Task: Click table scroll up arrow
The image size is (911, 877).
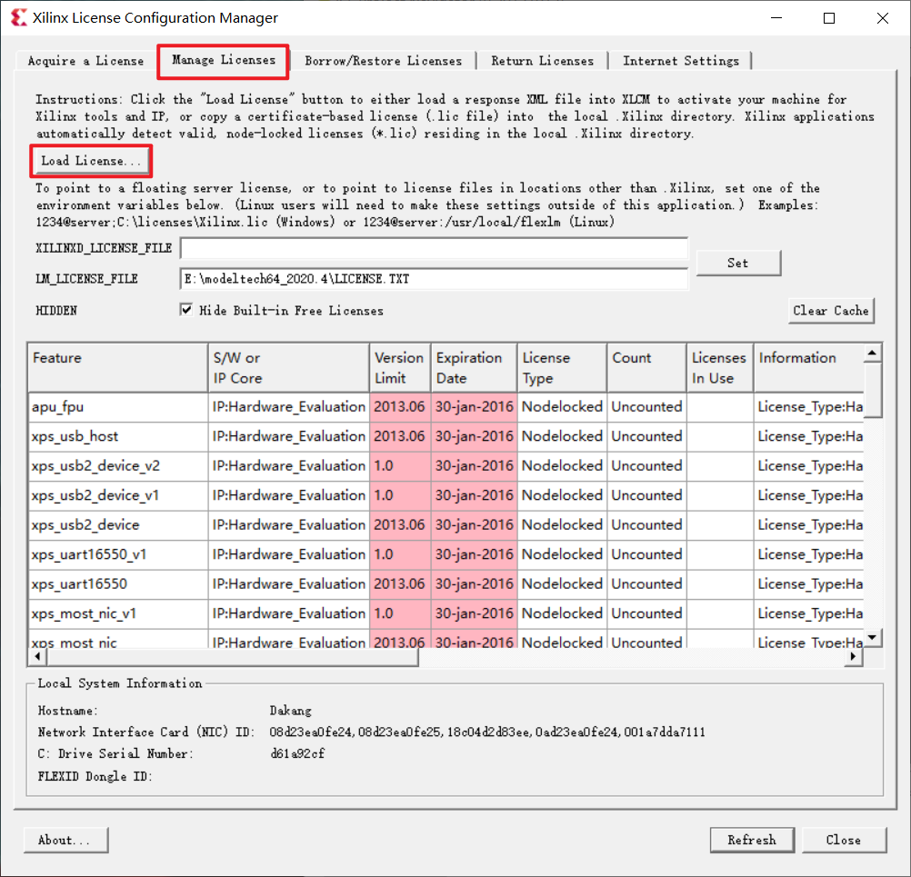Action: [872, 354]
